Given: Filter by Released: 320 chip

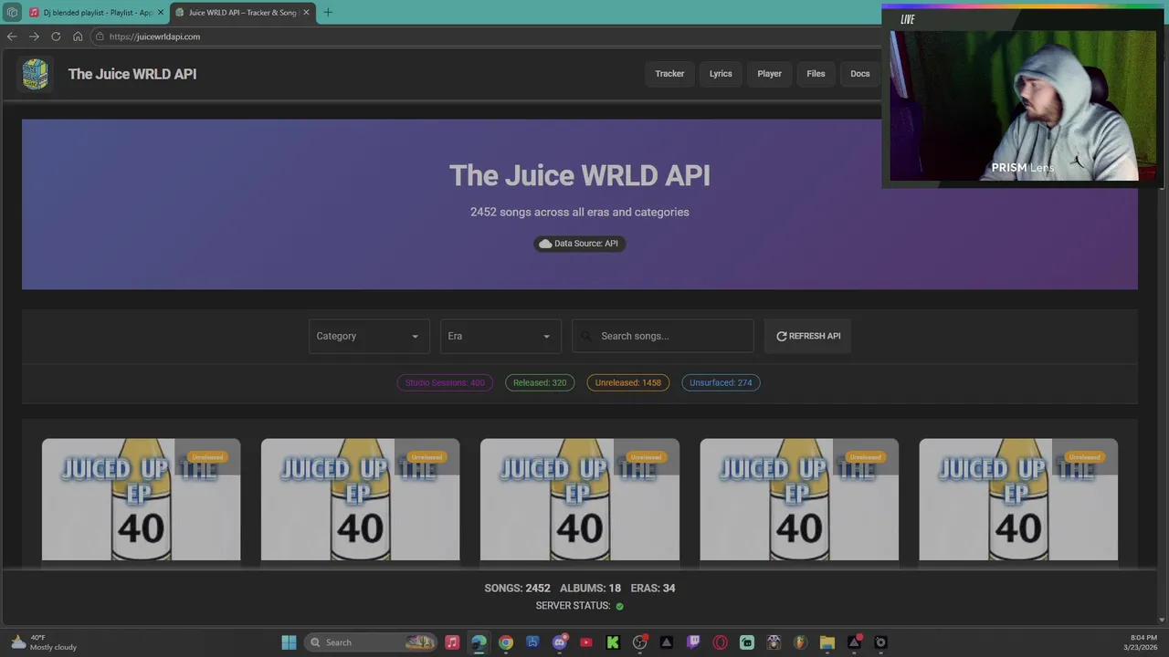Looking at the screenshot, I should 540,382.
